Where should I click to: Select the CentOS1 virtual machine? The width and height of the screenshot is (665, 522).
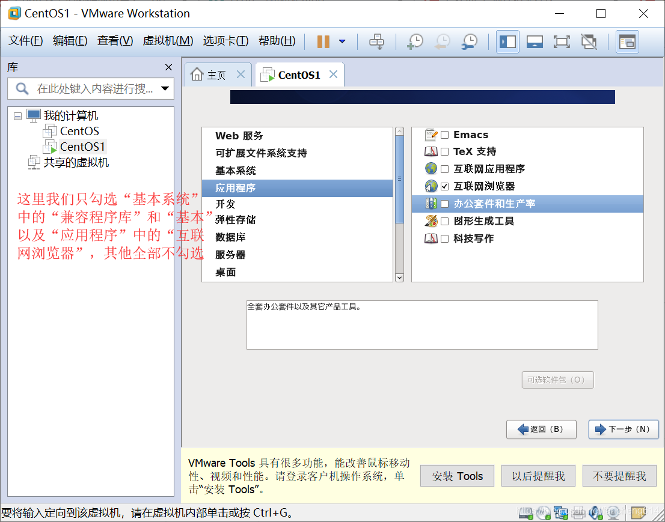click(x=82, y=147)
